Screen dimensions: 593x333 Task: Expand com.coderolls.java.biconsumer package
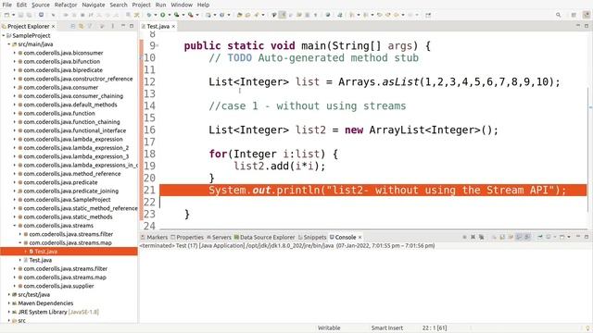pyautogui.click(x=15, y=53)
